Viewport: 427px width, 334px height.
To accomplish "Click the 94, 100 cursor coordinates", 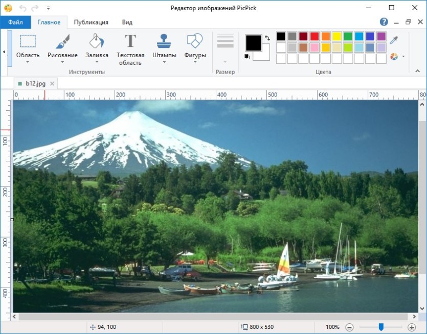I will pos(107,327).
